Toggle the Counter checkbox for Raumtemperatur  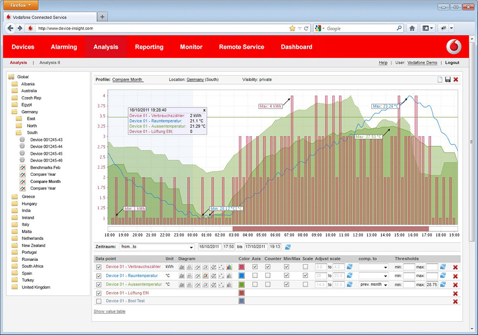point(268,275)
